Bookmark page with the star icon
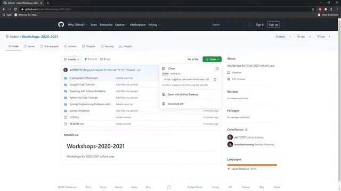The width and height of the screenshot is (341, 191). [313, 10]
